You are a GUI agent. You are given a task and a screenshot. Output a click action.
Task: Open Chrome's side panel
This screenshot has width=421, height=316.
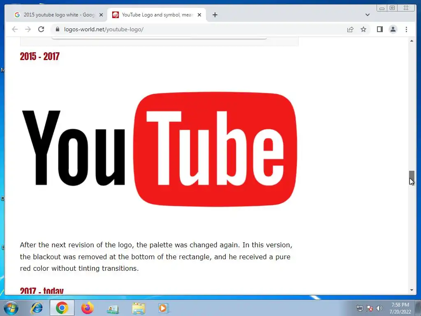(379, 29)
